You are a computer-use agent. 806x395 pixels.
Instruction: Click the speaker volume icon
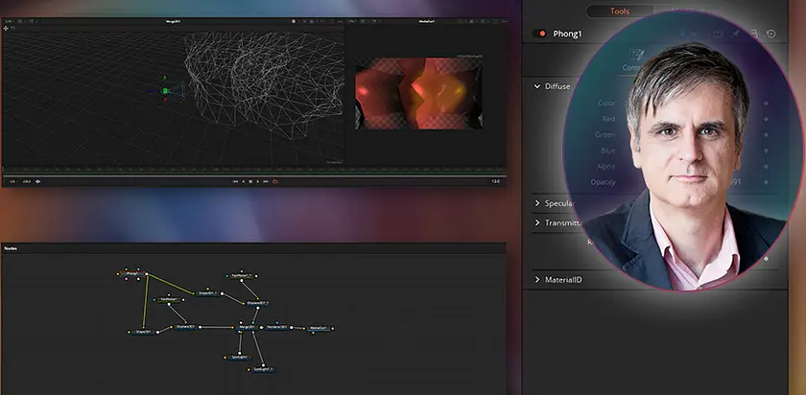(x=38, y=180)
